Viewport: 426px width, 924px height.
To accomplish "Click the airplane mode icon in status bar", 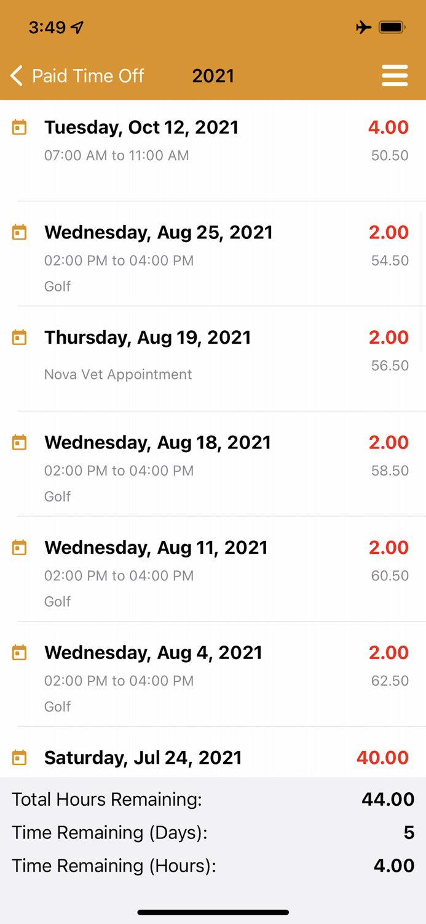I will [x=363, y=27].
